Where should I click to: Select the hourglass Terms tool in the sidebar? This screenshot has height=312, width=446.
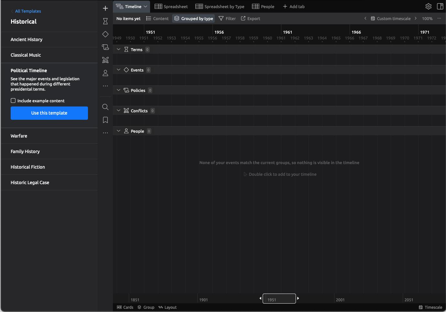coord(105,21)
